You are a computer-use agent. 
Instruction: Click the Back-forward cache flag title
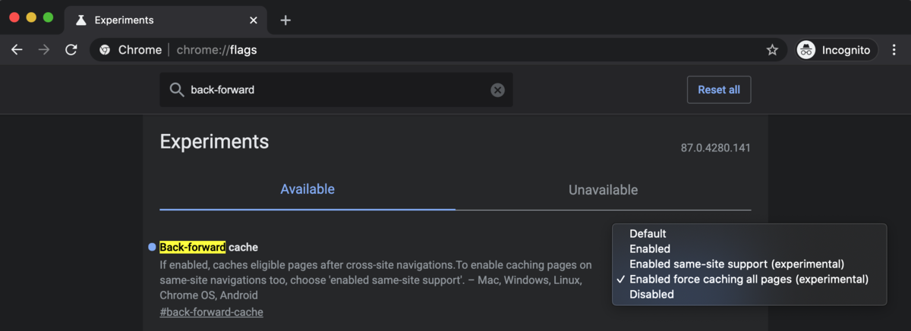coord(209,247)
